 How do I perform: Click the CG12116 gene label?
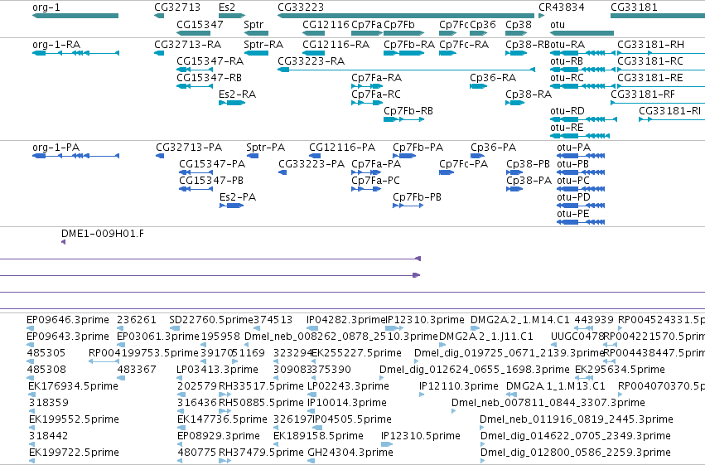tap(326, 24)
